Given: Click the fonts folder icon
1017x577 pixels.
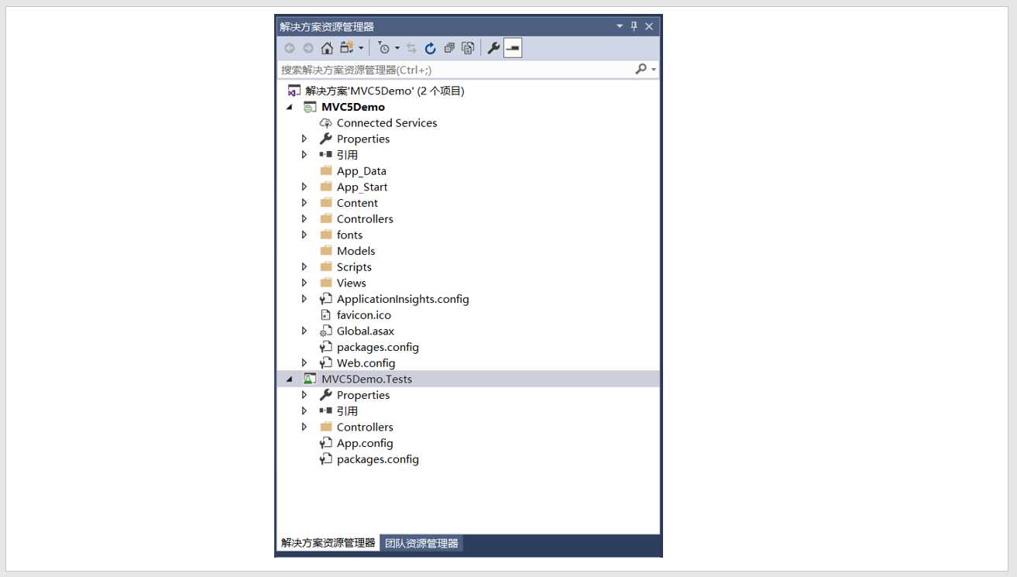Looking at the screenshot, I should [326, 235].
